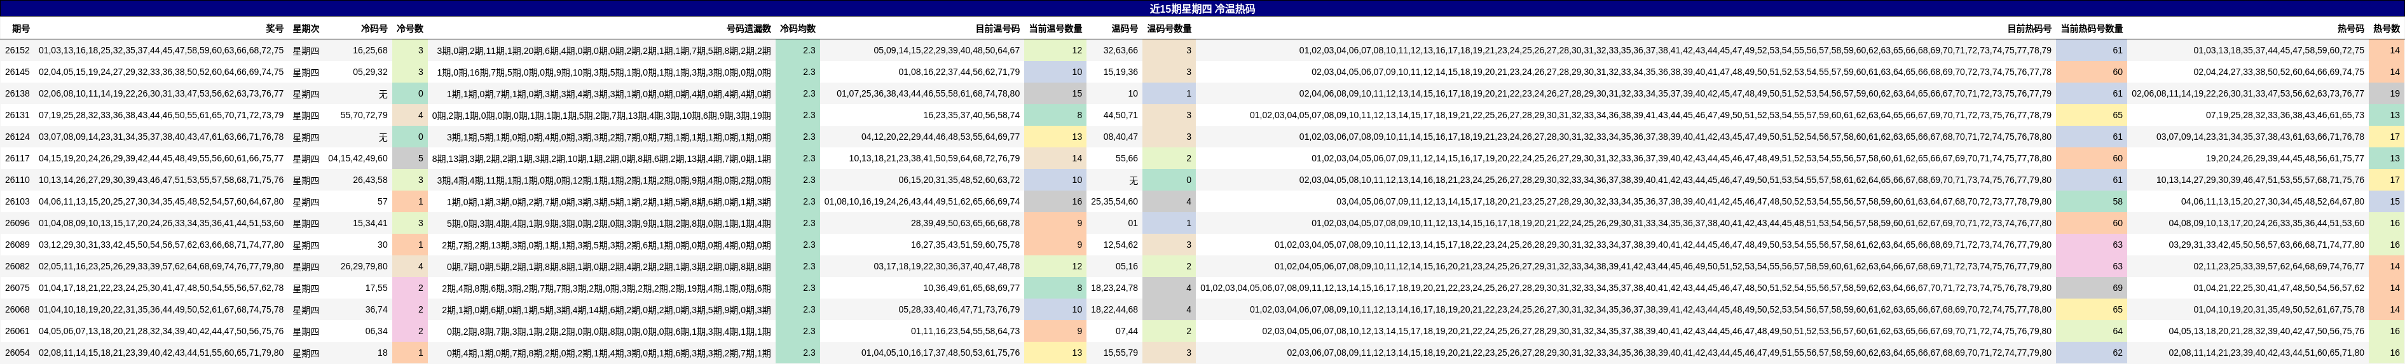Click the 星期次 column header
Viewport: 2405px width, 364px height.
point(305,29)
